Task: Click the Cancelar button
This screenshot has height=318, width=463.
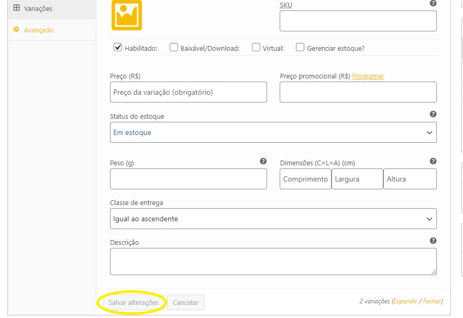Action: pyautogui.click(x=185, y=302)
